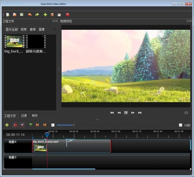Rewind the video preview
The height and width of the screenshot is (177, 194).
coord(119,113)
